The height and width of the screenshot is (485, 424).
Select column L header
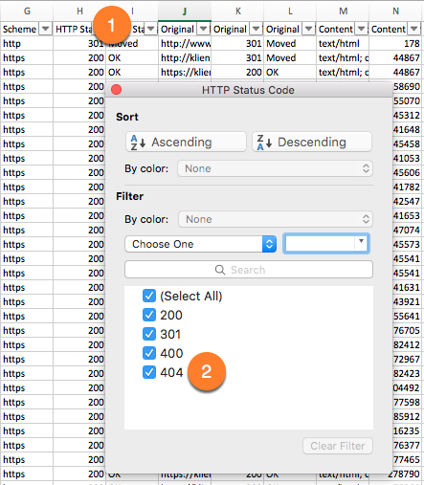[290, 11]
